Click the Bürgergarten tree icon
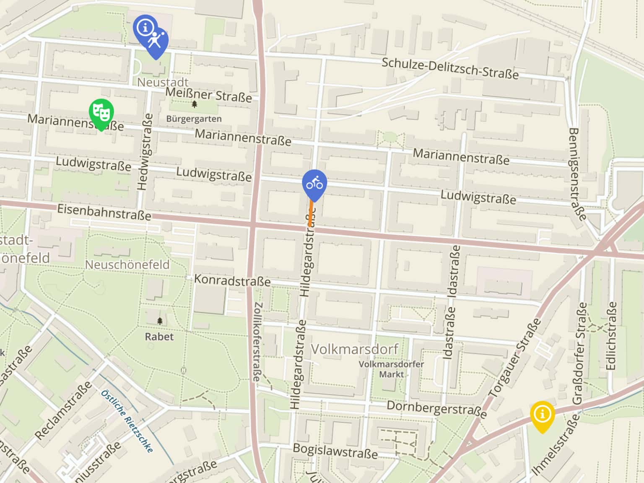 tap(194, 104)
